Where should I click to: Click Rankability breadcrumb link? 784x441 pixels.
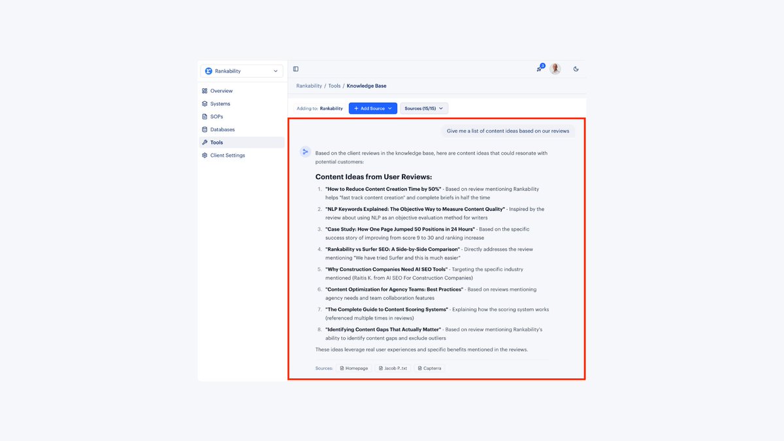(x=309, y=86)
